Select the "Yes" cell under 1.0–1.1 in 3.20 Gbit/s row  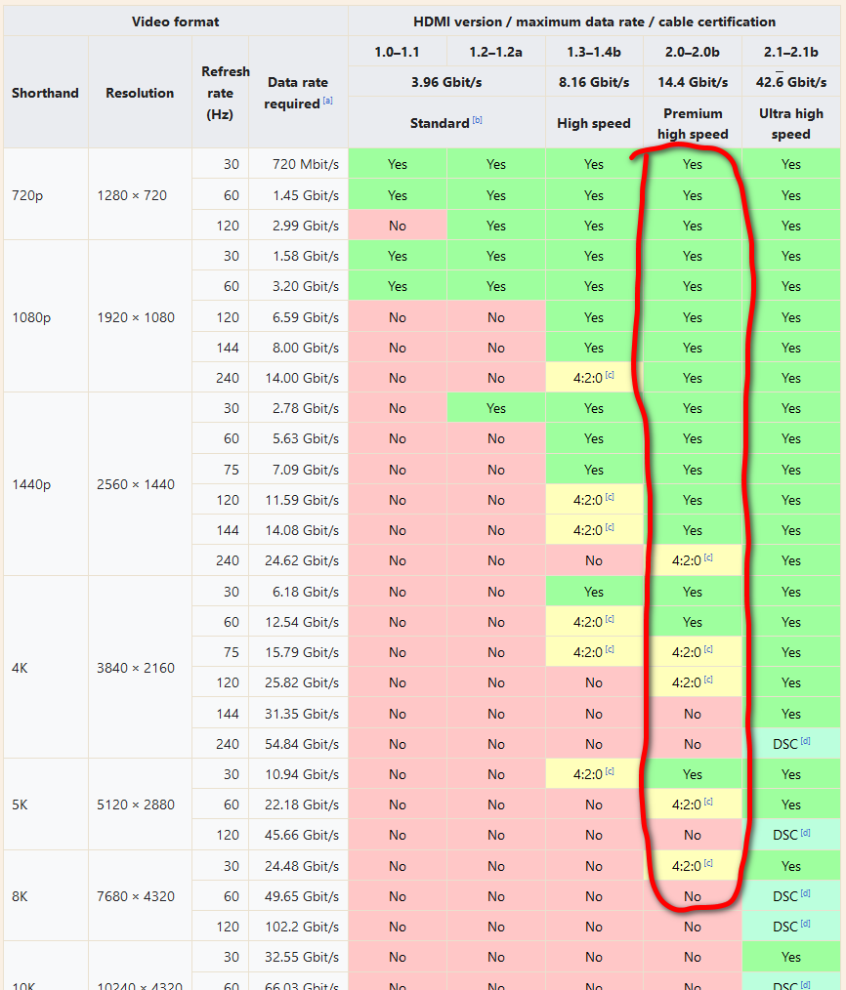[x=397, y=286]
